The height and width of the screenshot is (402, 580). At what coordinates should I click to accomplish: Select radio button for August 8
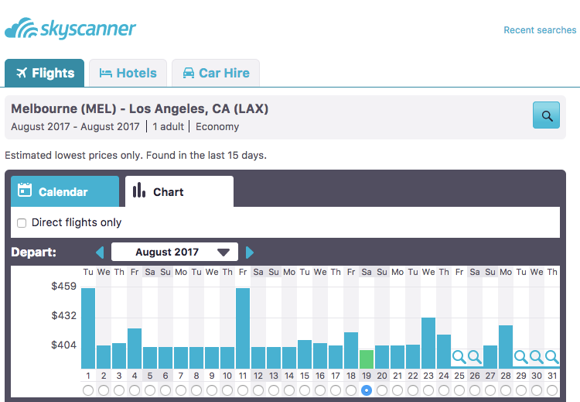pos(196,390)
